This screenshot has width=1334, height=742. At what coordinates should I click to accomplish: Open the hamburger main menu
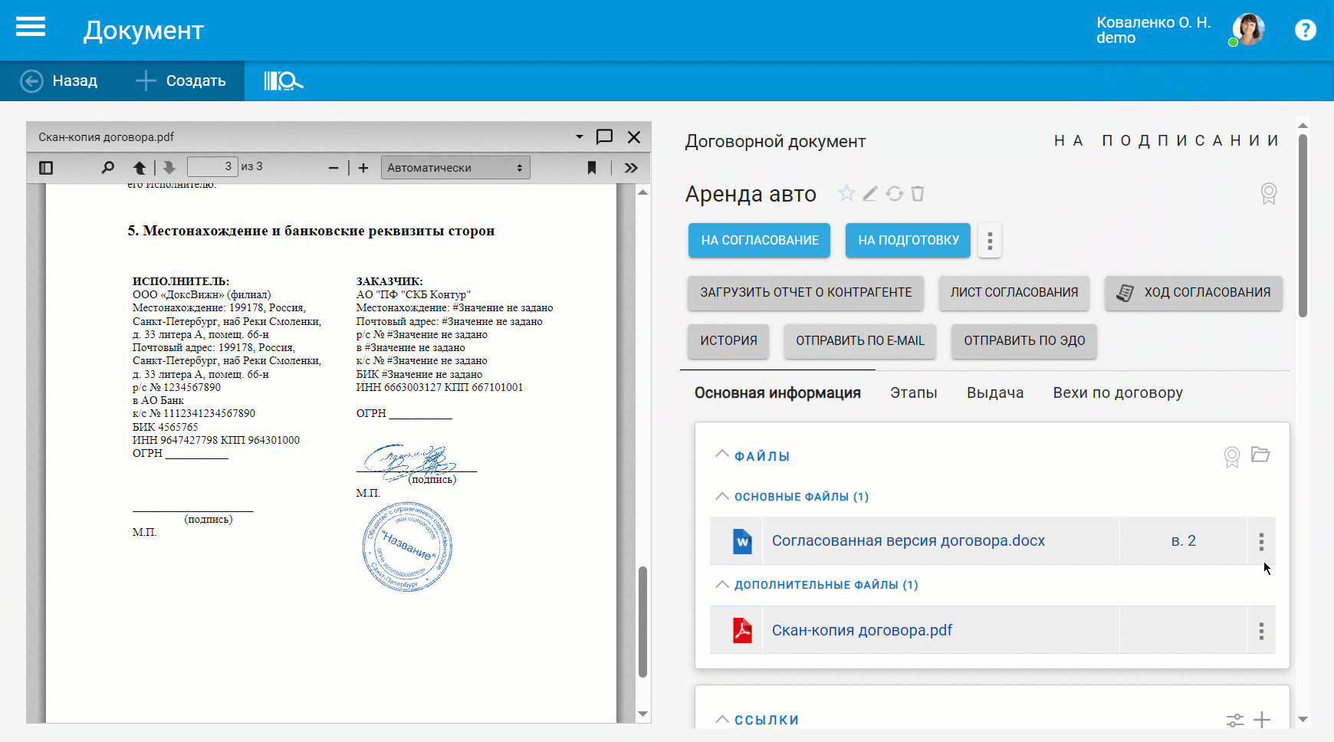coord(31,28)
